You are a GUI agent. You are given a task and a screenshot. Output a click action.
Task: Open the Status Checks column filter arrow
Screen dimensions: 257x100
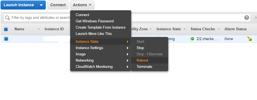(219, 29)
